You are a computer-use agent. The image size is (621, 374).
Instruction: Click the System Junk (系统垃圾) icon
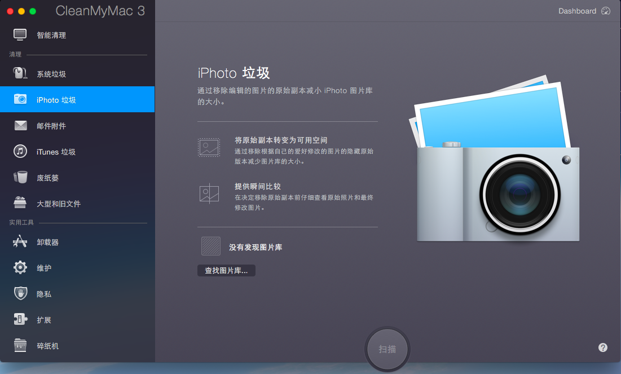click(20, 73)
